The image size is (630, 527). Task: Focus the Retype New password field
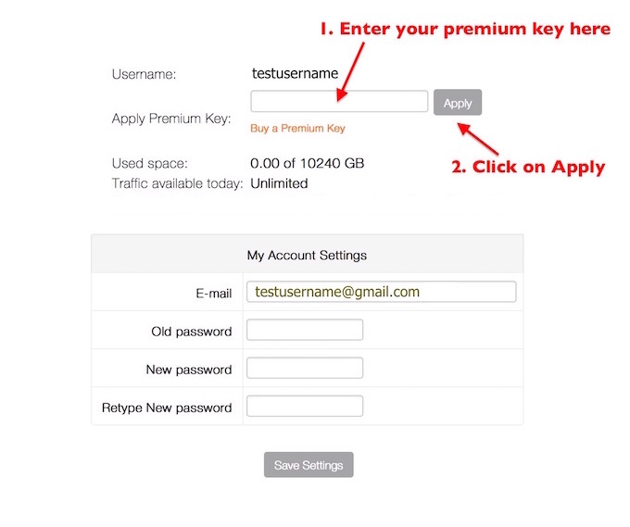pyautogui.click(x=305, y=407)
